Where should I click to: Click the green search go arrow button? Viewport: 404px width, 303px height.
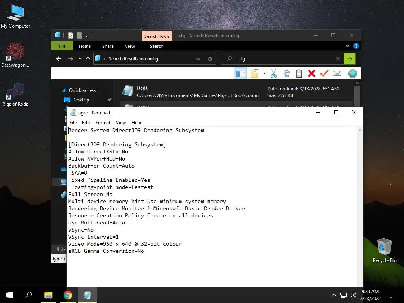(x=350, y=59)
